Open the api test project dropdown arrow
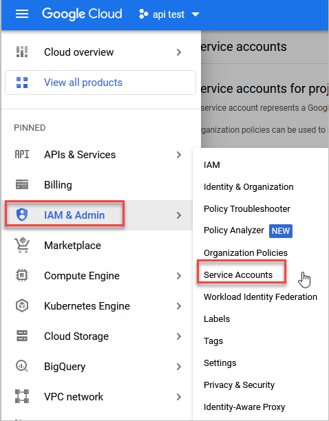Image resolution: width=329 pixels, height=421 pixels. [x=195, y=14]
